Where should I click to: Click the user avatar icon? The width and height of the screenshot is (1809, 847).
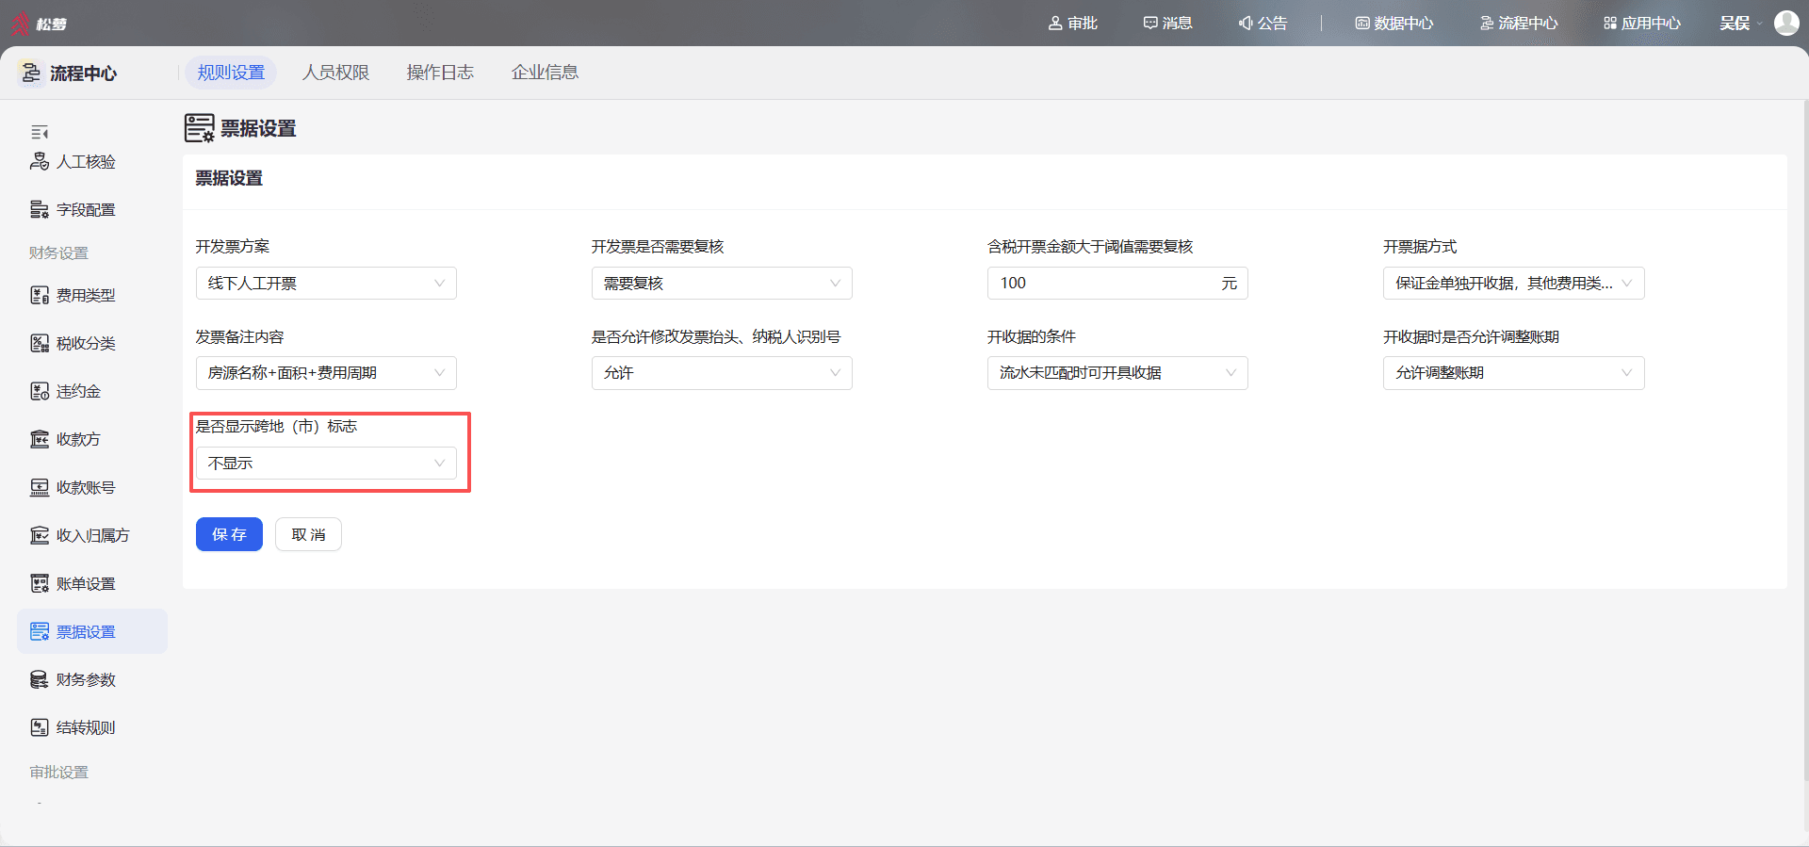click(x=1786, y=23)
